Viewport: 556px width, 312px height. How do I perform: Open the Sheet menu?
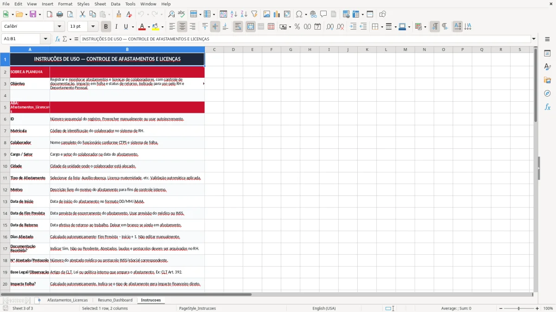coord(100,4)
